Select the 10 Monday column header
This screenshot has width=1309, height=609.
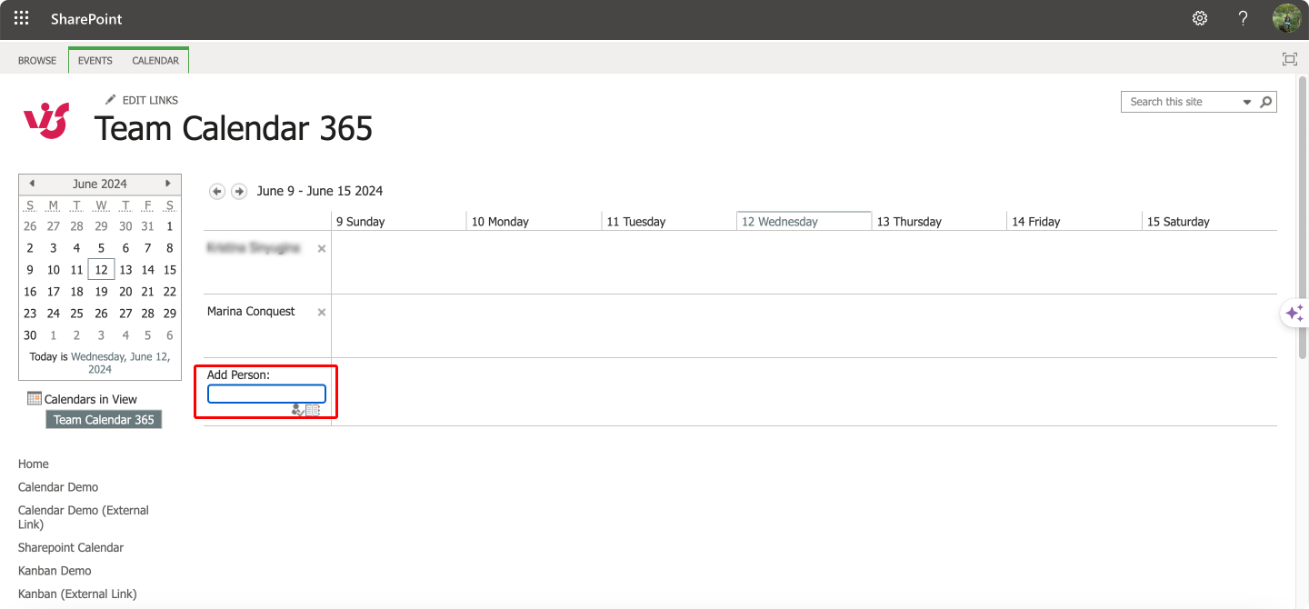pos(534,221)
